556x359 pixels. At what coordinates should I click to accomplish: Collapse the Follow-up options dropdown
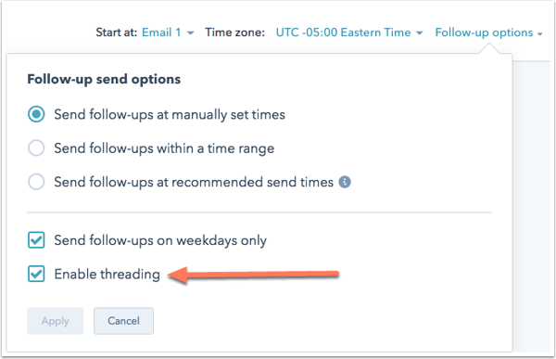[489, 32]
